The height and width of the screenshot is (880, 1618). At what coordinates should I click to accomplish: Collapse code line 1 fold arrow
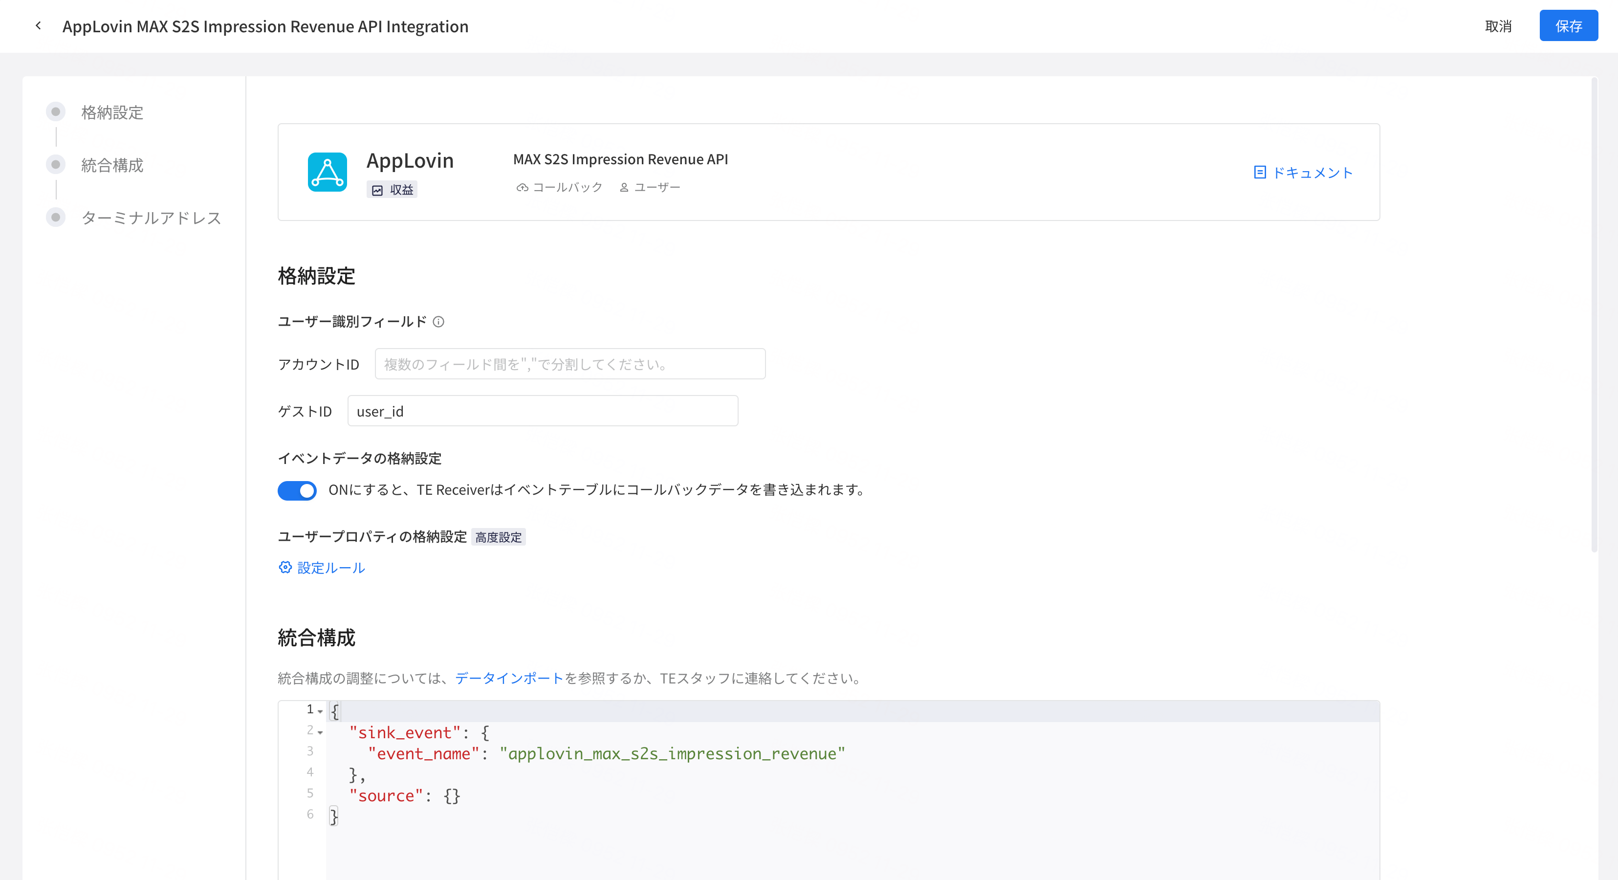320,712
